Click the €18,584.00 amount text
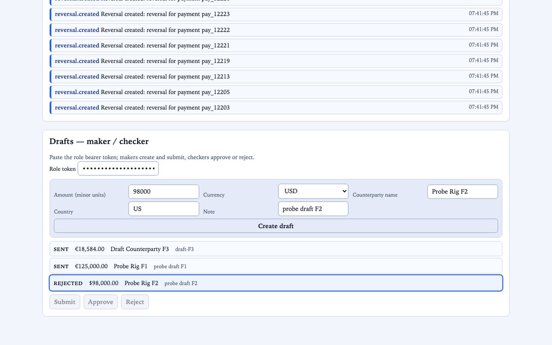The height and width of the screenshot is (345, 552). (90, 249)
